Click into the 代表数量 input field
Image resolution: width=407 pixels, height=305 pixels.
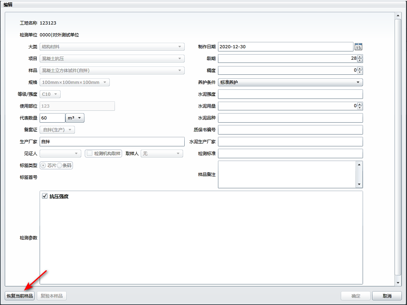[x=52, y=118]
